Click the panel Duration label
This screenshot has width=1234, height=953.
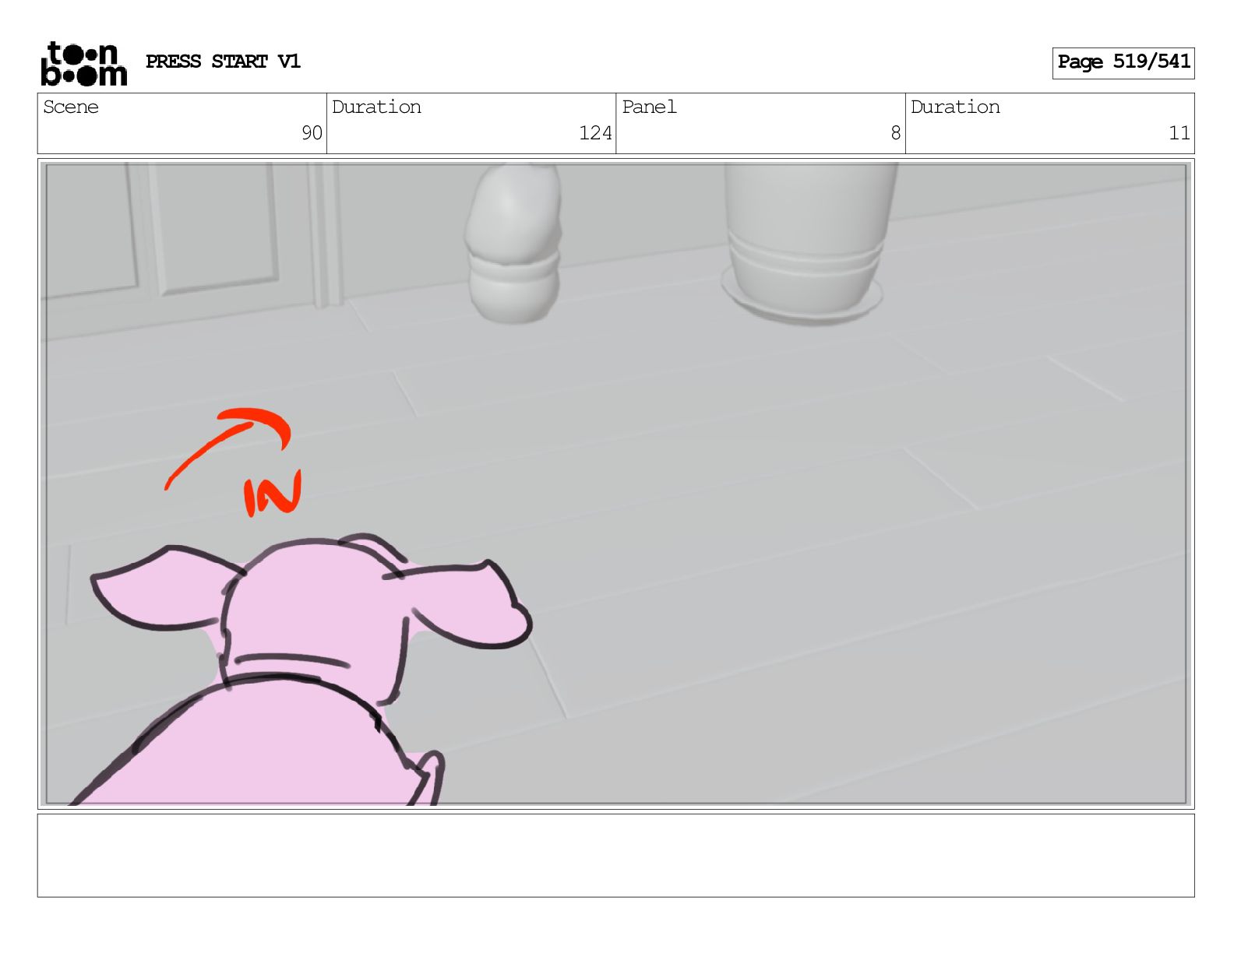[x=955, y=107]
